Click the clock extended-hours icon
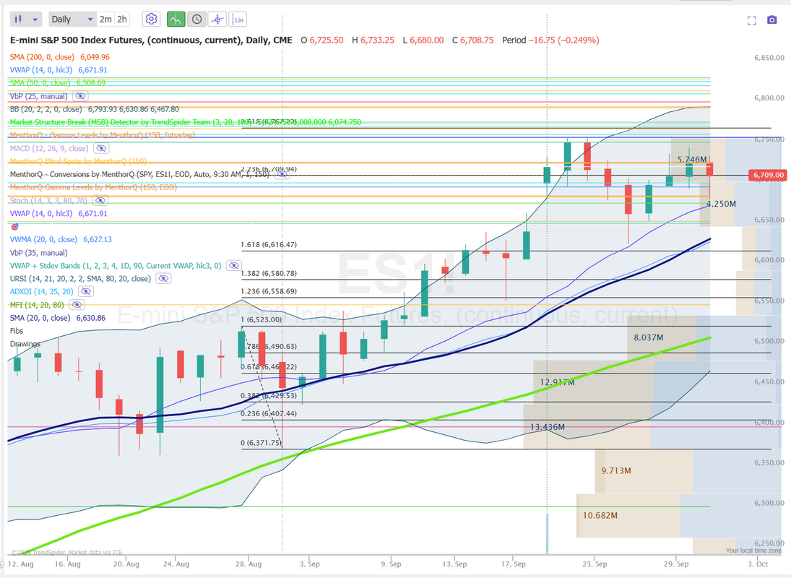This screenshot has width=791, height=578. [196, 20]
